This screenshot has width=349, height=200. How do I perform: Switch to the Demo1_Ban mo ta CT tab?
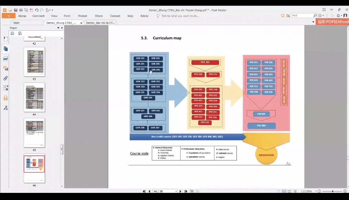pyautogui.click(x=101, y=23)
